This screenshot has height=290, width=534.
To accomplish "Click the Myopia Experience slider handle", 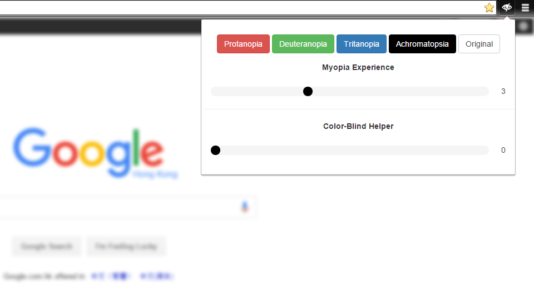I will point(308,92).
